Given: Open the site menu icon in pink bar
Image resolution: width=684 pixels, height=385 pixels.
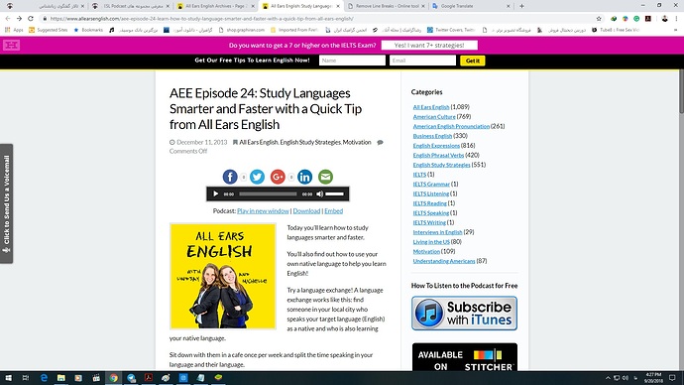Looking at the screenshot, I should pos(11,45).
